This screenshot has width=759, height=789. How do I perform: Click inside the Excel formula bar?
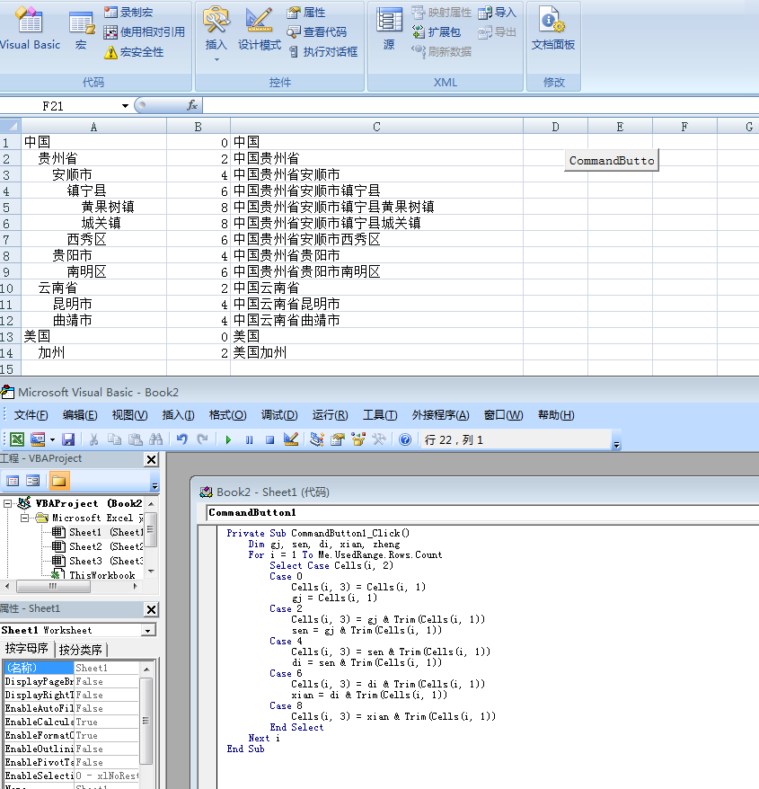click(481, 106)
